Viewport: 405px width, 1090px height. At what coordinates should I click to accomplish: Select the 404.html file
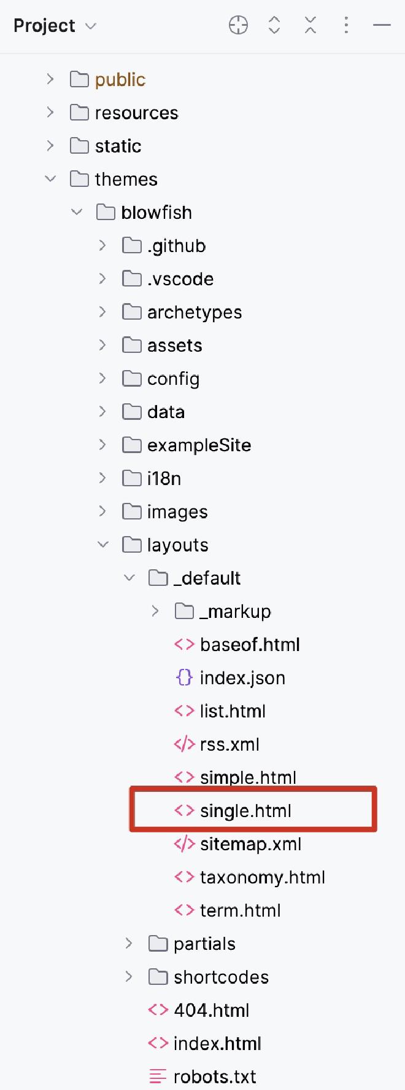tap(211, 1010)
